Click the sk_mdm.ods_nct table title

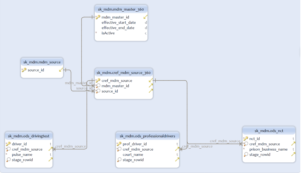tap(269, 130)
